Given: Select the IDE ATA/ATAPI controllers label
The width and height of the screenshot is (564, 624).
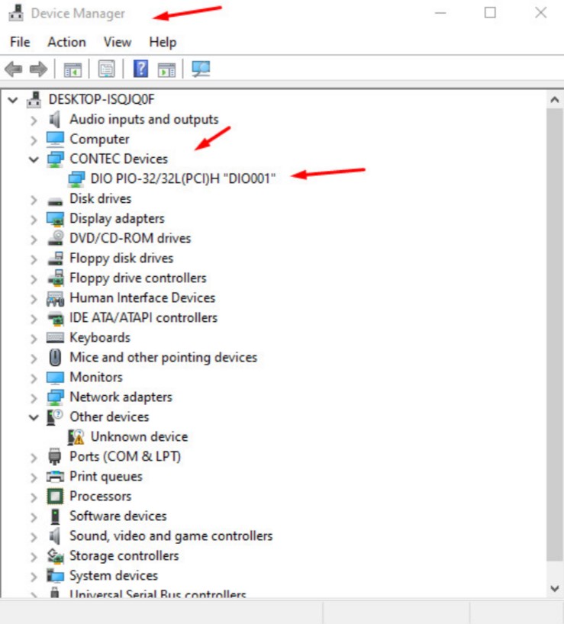Looking at the screenshot, I should click(143, 317).
